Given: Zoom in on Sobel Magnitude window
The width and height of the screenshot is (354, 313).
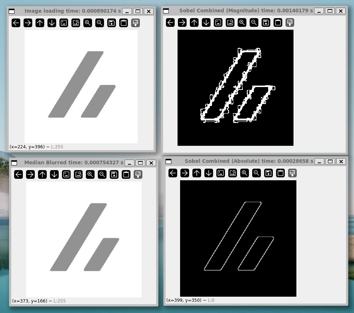Looking at the screenshot, I should 242,22.
